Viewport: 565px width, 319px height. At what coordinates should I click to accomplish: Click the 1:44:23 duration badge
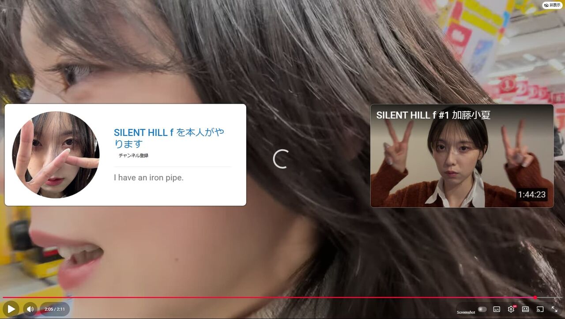pyautogui.click(x=532, y=195)
